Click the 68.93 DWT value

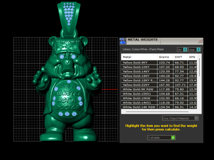click(x=179, y=67)
